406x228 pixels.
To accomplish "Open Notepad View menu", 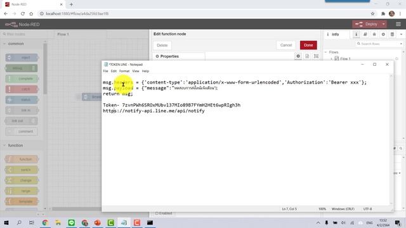I will pos(136,71).
